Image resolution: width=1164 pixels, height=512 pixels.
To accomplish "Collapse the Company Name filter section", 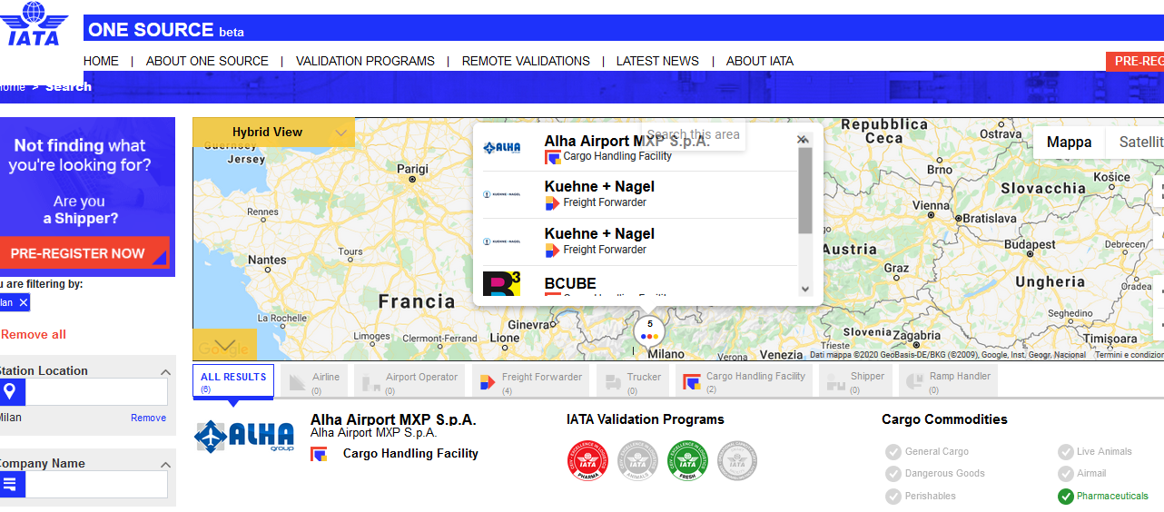I will pos(165,464).
